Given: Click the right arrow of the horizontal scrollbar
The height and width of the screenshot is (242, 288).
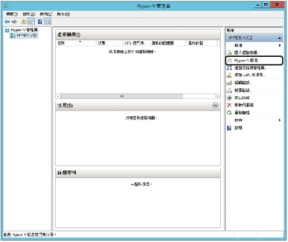Looking at the screenshot, I should [218, 96].
